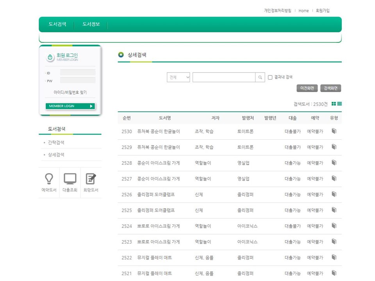The width and height of the screenshot is (375, 281).
Task: Click the 검색화면 button
Action: tap(331, 88)
